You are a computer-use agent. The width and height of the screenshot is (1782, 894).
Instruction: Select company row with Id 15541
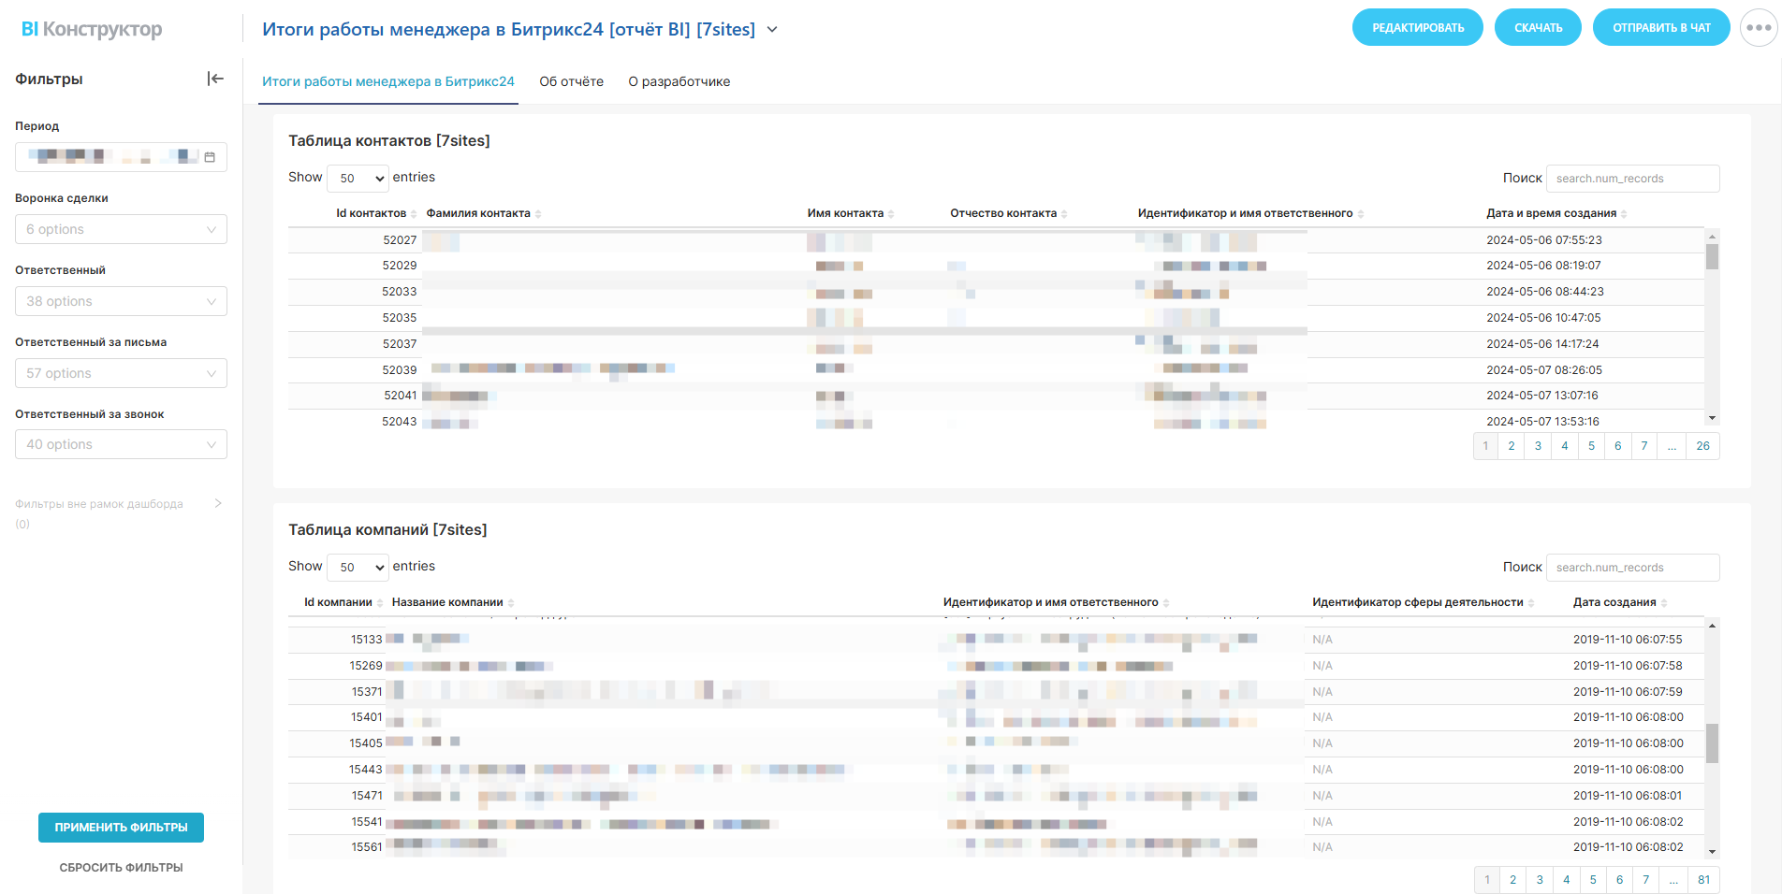tap(996, 822)
